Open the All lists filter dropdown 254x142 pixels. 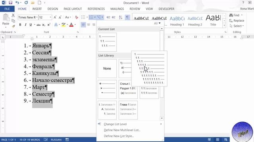tap(157, 23)
